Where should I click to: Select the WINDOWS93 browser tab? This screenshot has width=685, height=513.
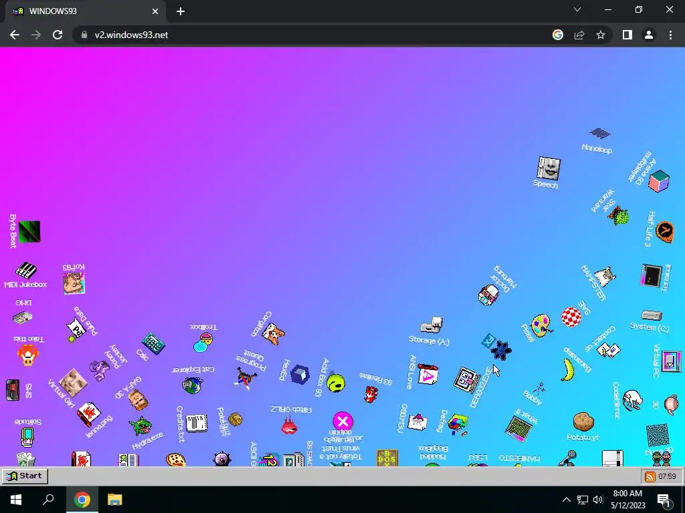(86, 11)
